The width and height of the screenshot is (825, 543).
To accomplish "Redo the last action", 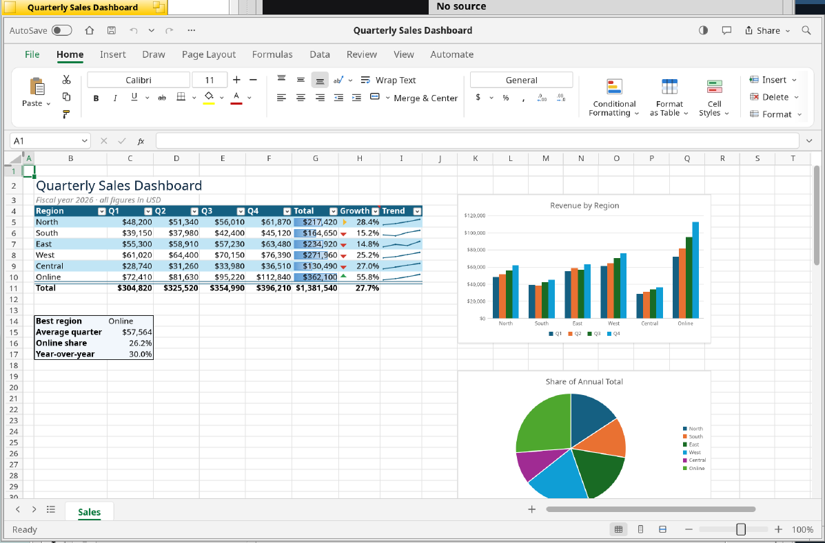I will (x=170, y=30).
